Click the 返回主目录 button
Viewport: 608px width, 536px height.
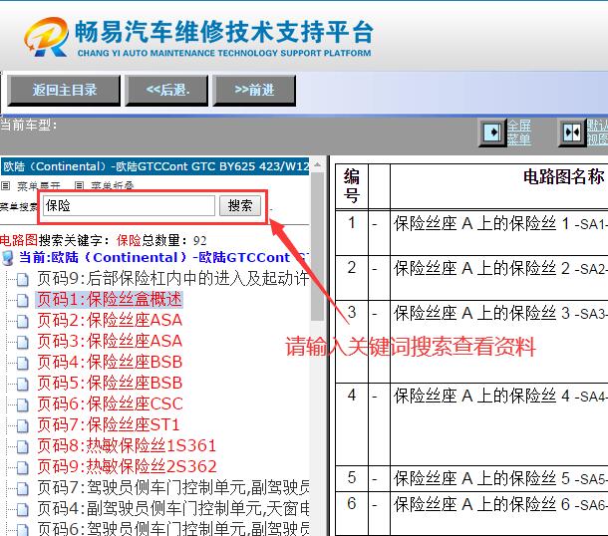pos(64,91)
